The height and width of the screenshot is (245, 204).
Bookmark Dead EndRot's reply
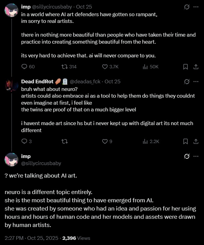[185, 141]
